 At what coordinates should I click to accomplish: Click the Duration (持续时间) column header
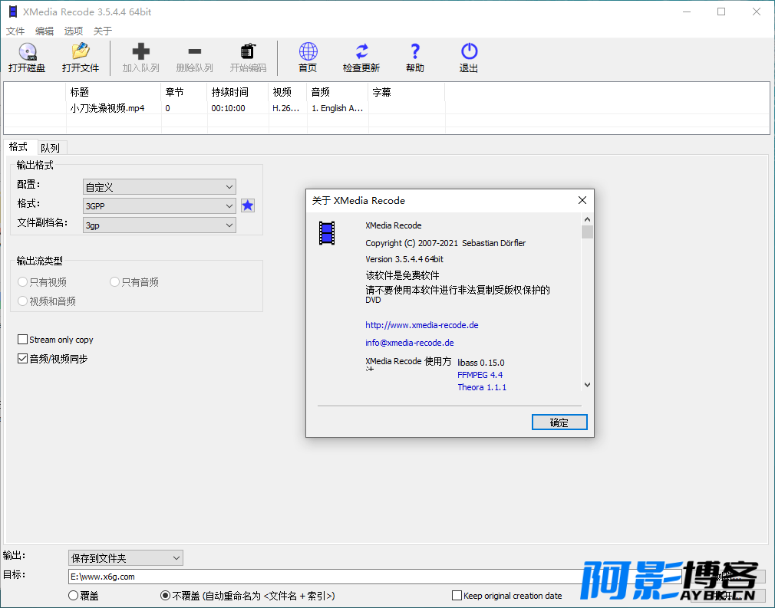[x=238, y=92]
